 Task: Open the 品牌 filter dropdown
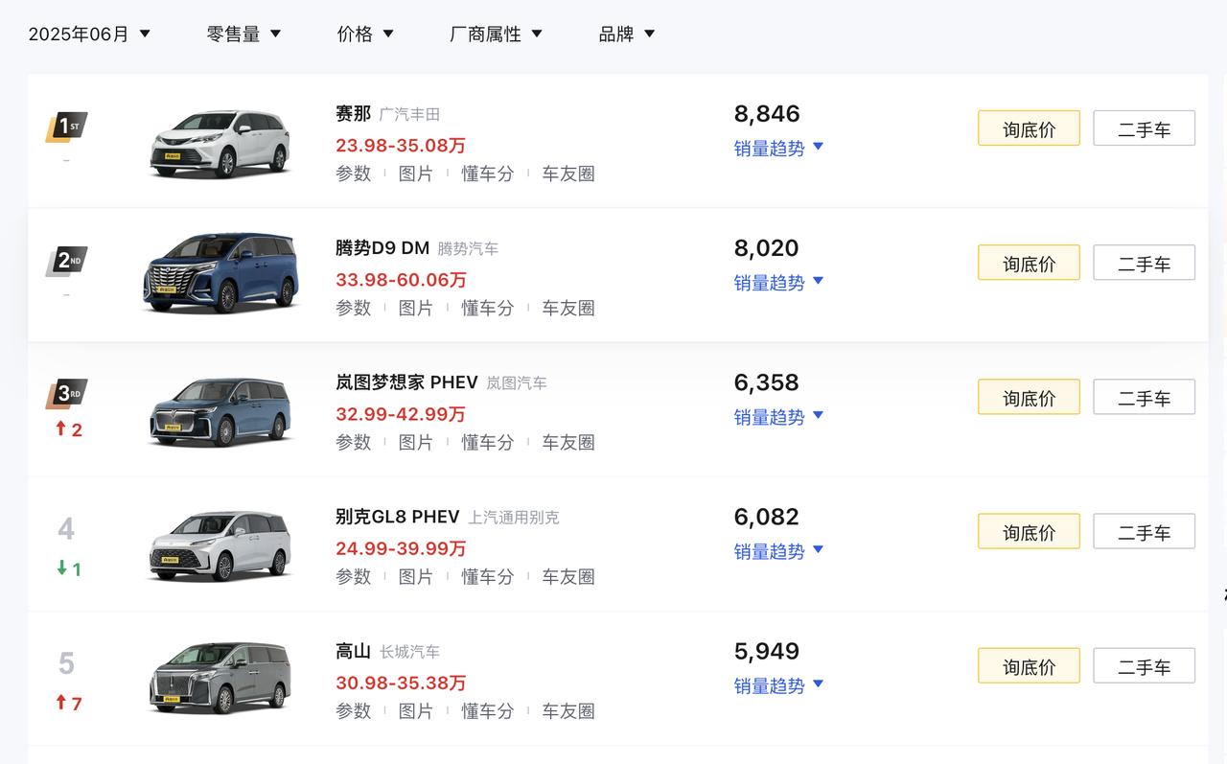[626, 34]
